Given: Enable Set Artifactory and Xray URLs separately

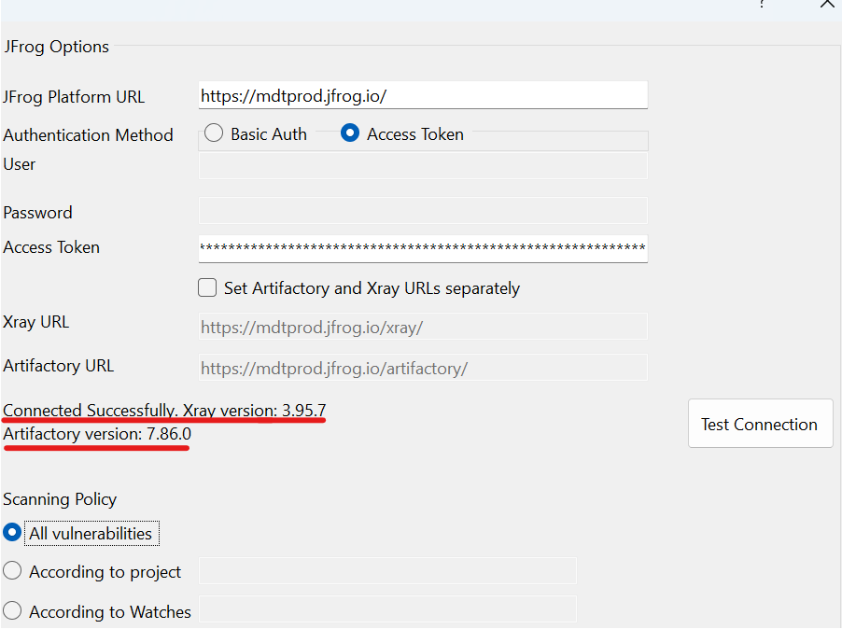Looking at the screenshot, I should [207, 287].
